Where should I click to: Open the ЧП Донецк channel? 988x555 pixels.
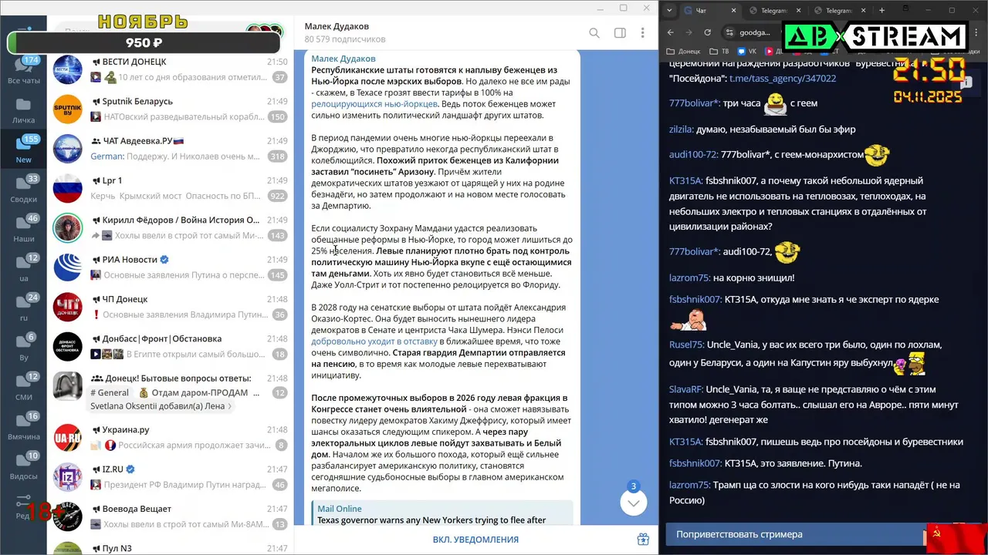click(170, 307)
